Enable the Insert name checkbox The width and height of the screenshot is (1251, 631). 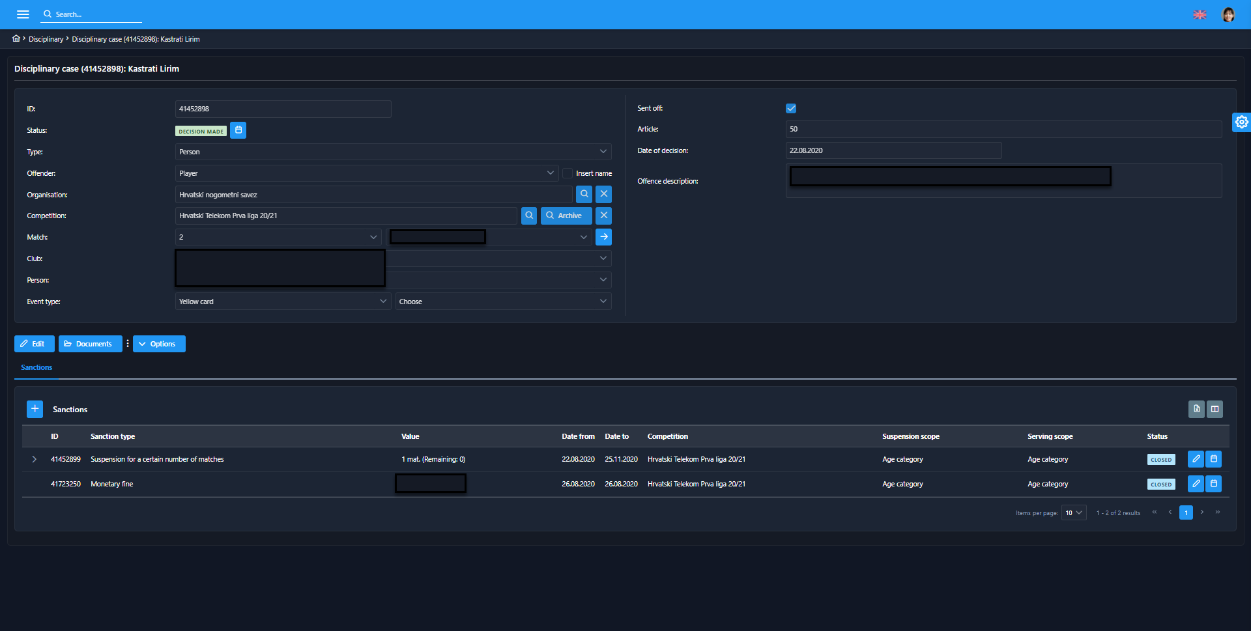point(568,173)
